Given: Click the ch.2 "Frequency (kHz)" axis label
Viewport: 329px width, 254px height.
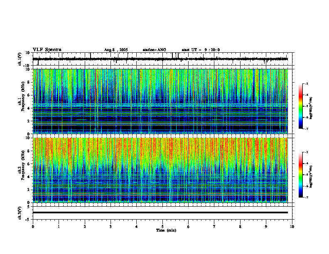Looking at the screenshot, I should point(23,165).
